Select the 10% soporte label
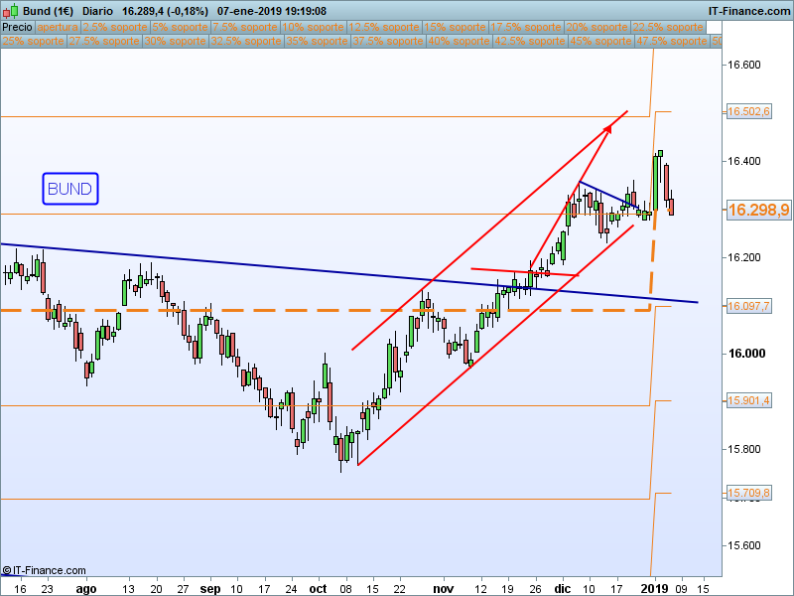 pyautogui.click(x=313, y=28)
